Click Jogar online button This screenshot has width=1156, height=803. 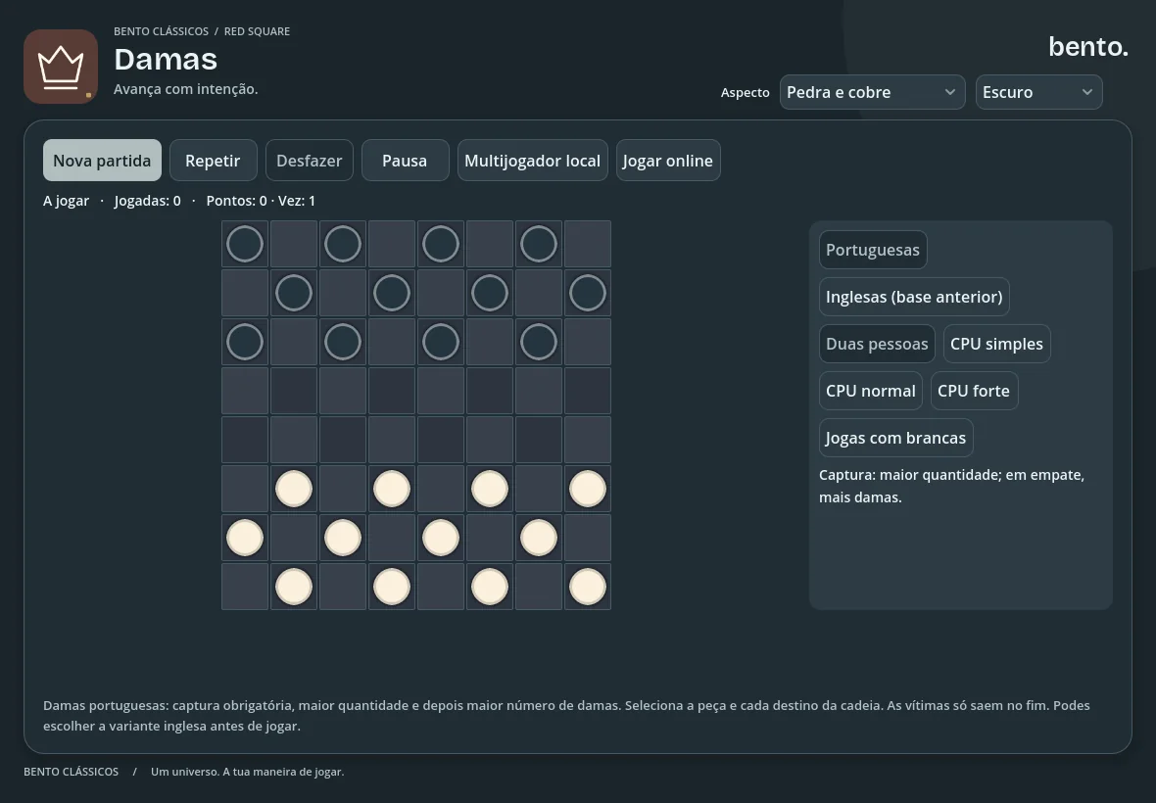(x=668, y=160)
